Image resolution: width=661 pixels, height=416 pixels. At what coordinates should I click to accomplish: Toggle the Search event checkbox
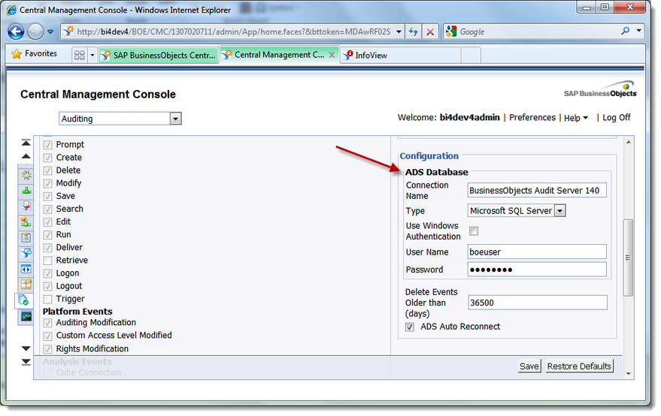pos(47,210)
